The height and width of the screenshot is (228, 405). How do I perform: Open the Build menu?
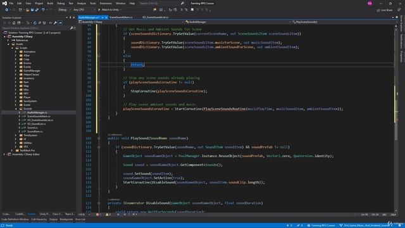(x=50, y=3)
